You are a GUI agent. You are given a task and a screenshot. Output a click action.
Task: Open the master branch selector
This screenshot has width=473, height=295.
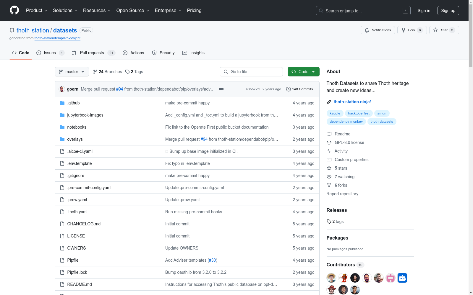click(x=72, y=72)
